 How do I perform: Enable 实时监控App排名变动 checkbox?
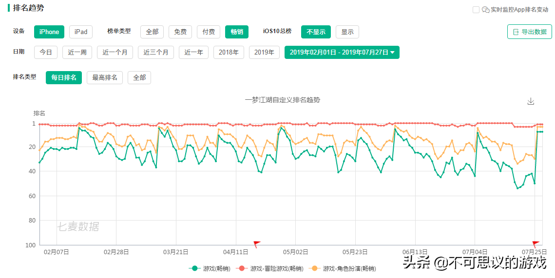(x=476, y=10)
